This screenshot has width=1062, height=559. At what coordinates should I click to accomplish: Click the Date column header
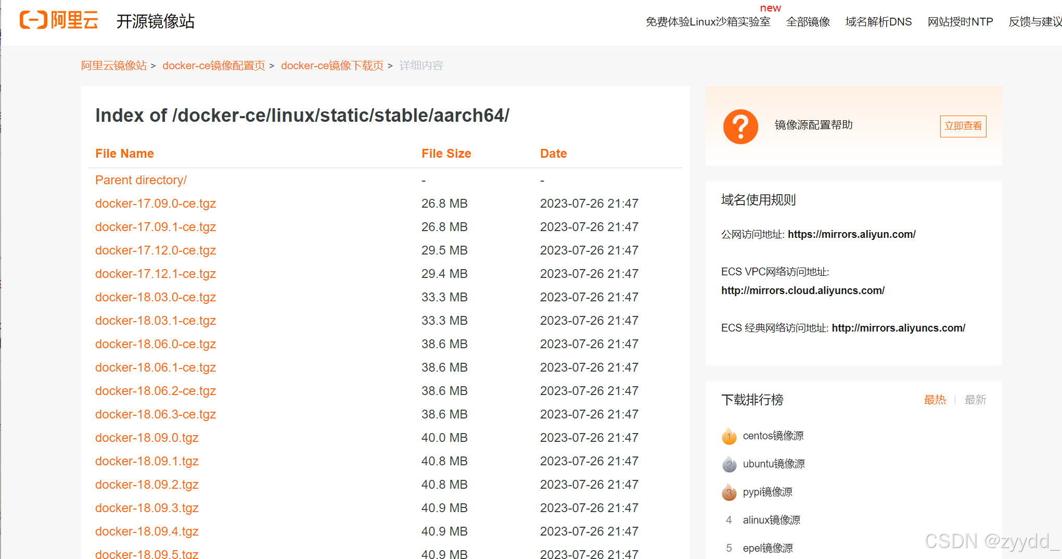pos(553,154)
